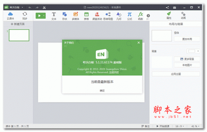Maximize the application window
The height and width of the screenshot is (132, 207).
point(191,7)
